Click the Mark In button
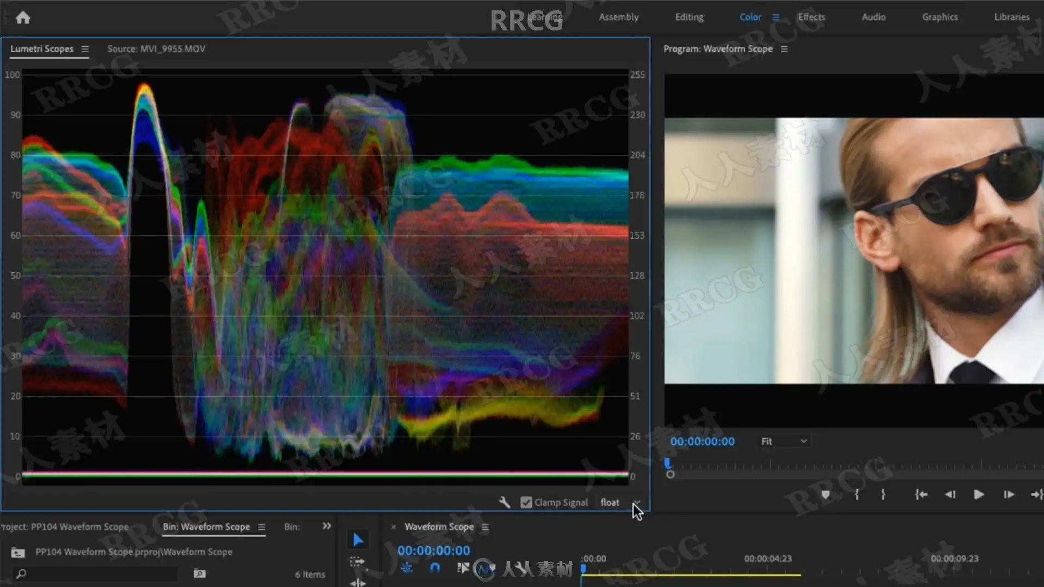Image resolution: width=1044 pixels, height=587 pixels. pos(857,495)
